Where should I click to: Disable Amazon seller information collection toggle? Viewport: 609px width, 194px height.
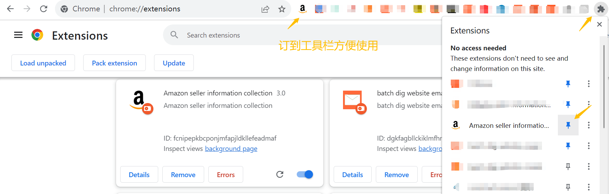tap(305, 174)
